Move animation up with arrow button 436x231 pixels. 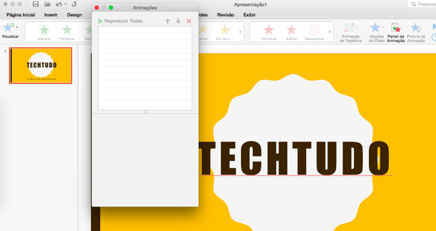coord(167,21)
